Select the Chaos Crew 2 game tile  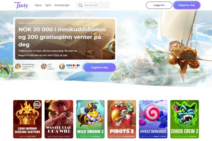pyautogui.click(x=184, y=119)
